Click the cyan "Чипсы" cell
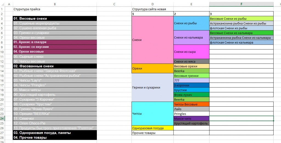This screenshot has width=281, height=143. pyautogui.click(x=153, y=113)
